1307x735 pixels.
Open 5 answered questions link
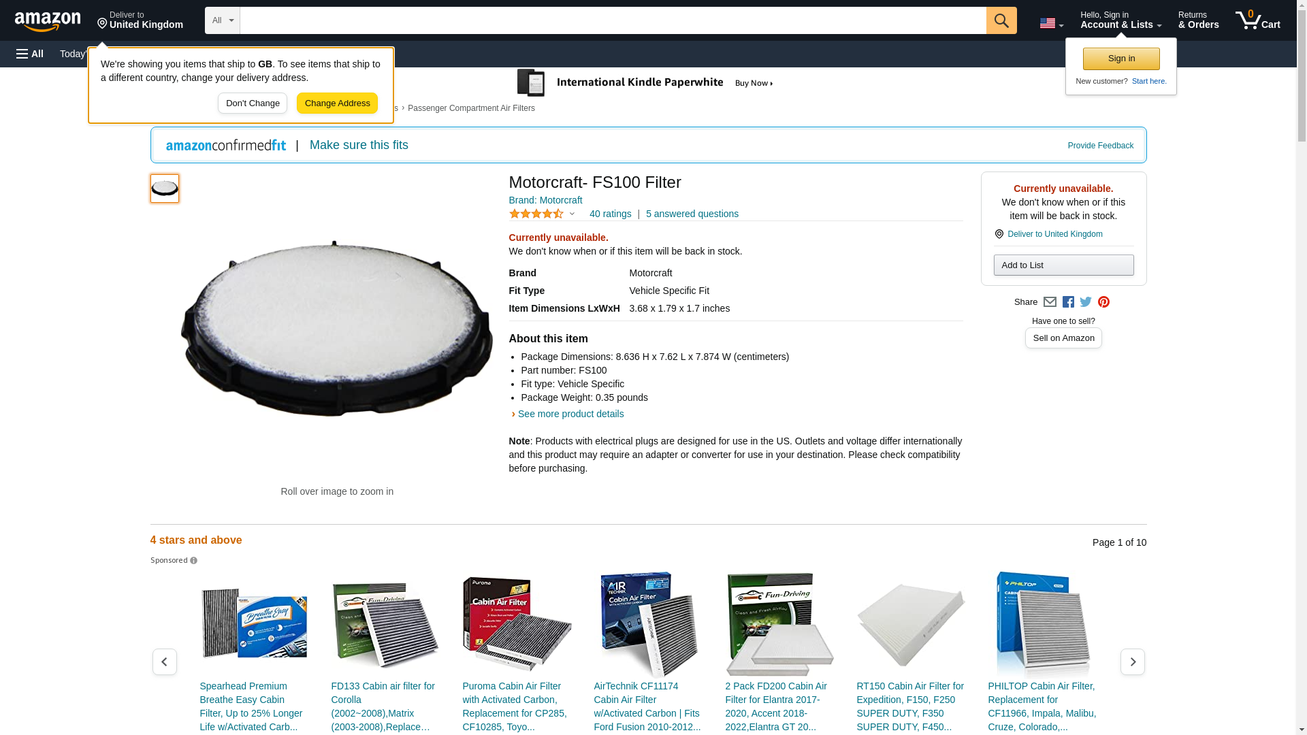(x=692, y=214)
